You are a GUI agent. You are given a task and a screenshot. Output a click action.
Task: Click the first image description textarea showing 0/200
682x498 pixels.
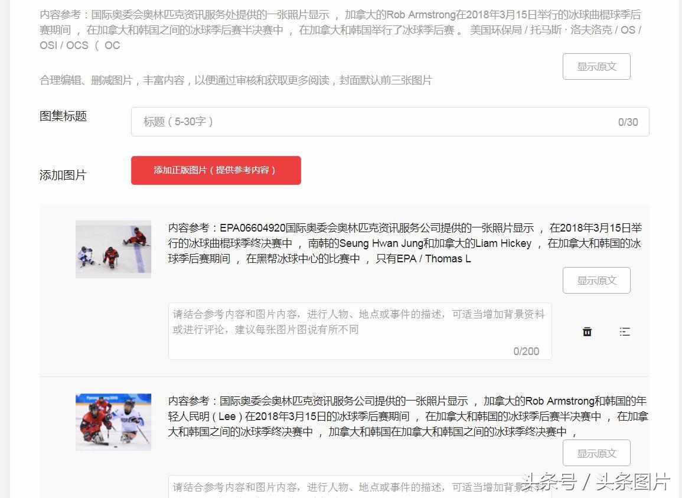coord(360,331)
